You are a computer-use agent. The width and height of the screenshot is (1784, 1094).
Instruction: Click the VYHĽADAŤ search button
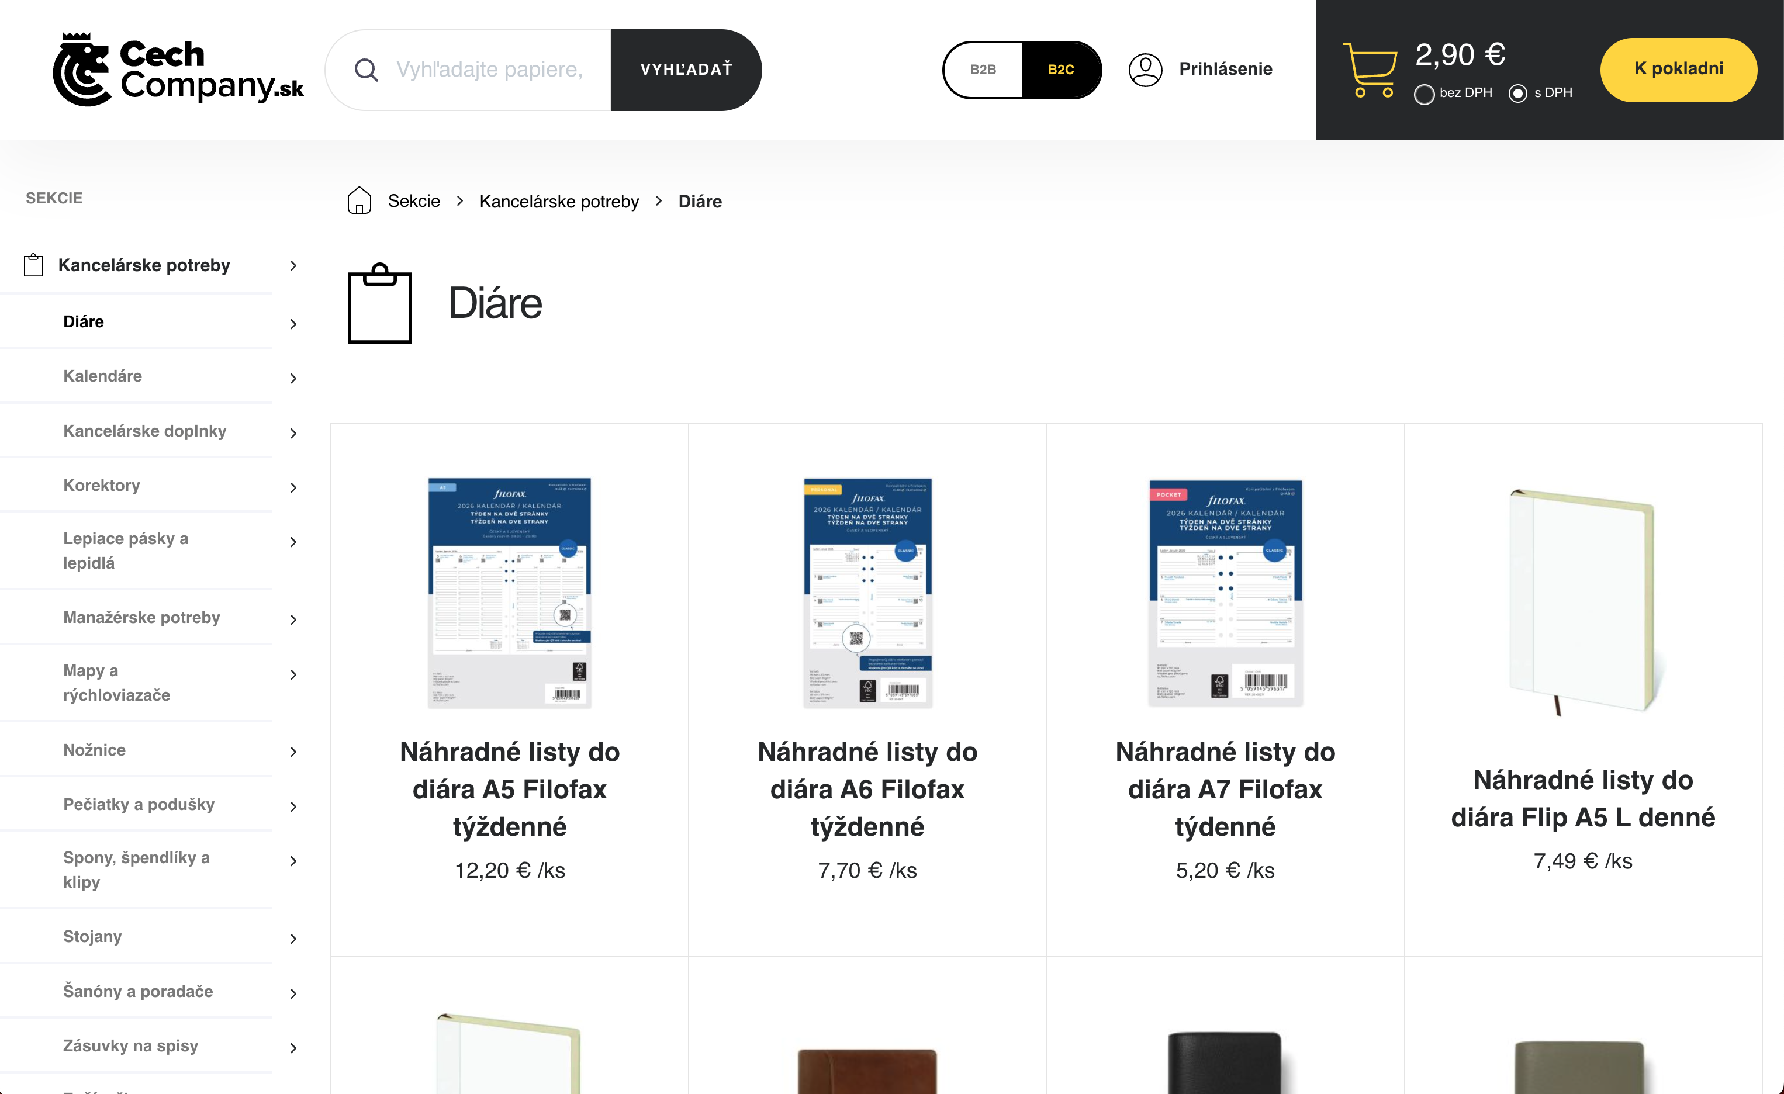[686, 70]
